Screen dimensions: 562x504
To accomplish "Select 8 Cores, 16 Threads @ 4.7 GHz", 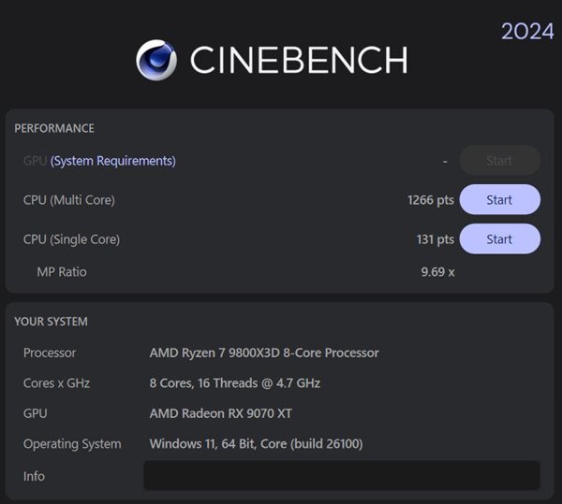I will [235, 383].
